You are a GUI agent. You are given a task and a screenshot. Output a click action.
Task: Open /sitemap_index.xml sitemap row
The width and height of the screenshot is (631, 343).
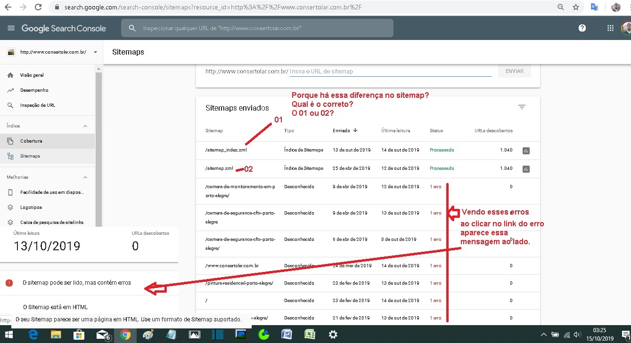click(x=368, y=150)
